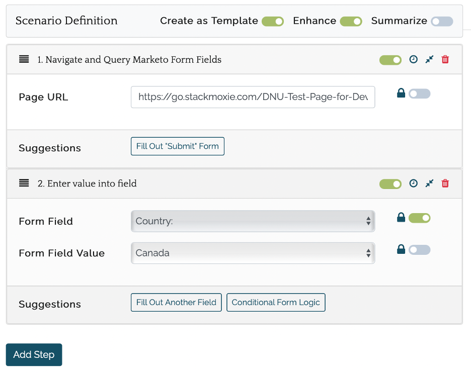Click the Conditional Form Logic suggestion

(x=276, y=303)
